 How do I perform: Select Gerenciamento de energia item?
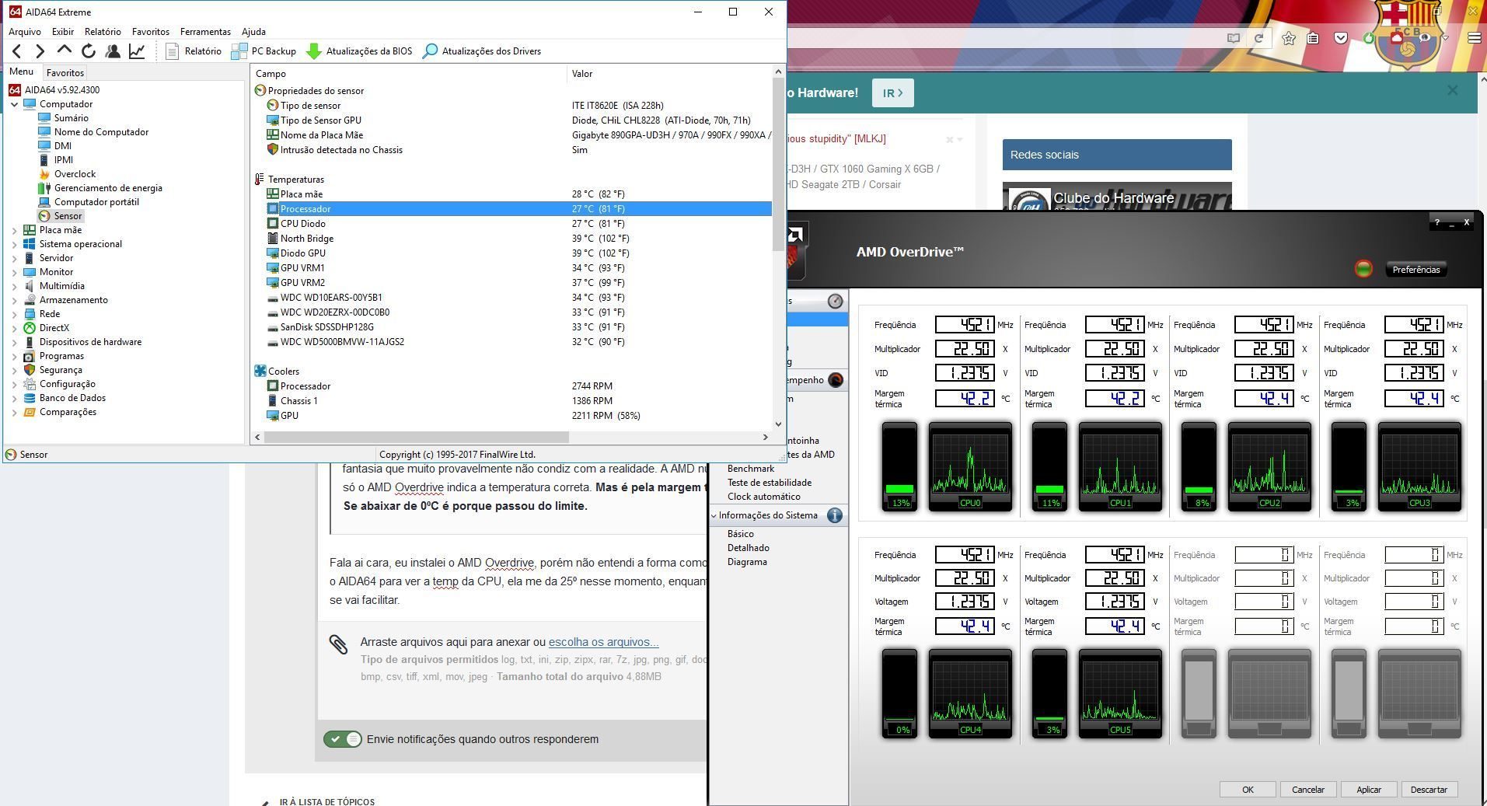pos(108,188)
